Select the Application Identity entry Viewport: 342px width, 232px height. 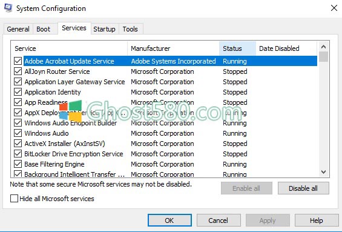(x=53, y=92)
